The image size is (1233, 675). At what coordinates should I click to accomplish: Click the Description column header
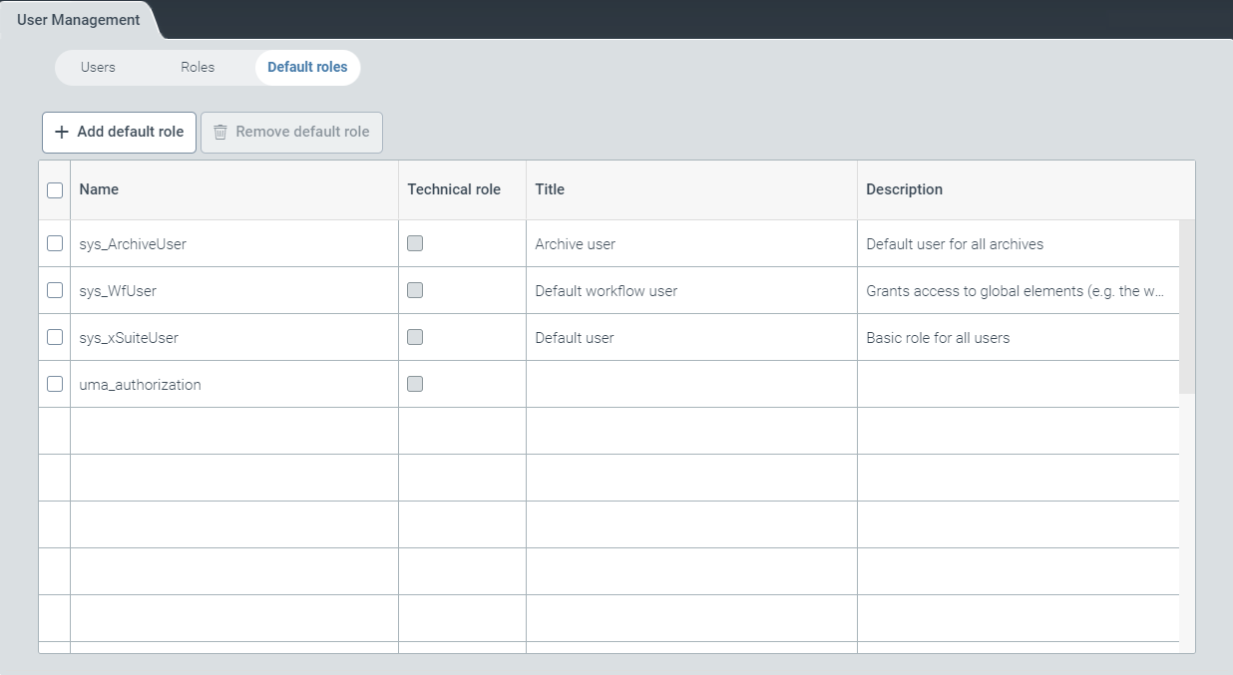tap(904, 189)
